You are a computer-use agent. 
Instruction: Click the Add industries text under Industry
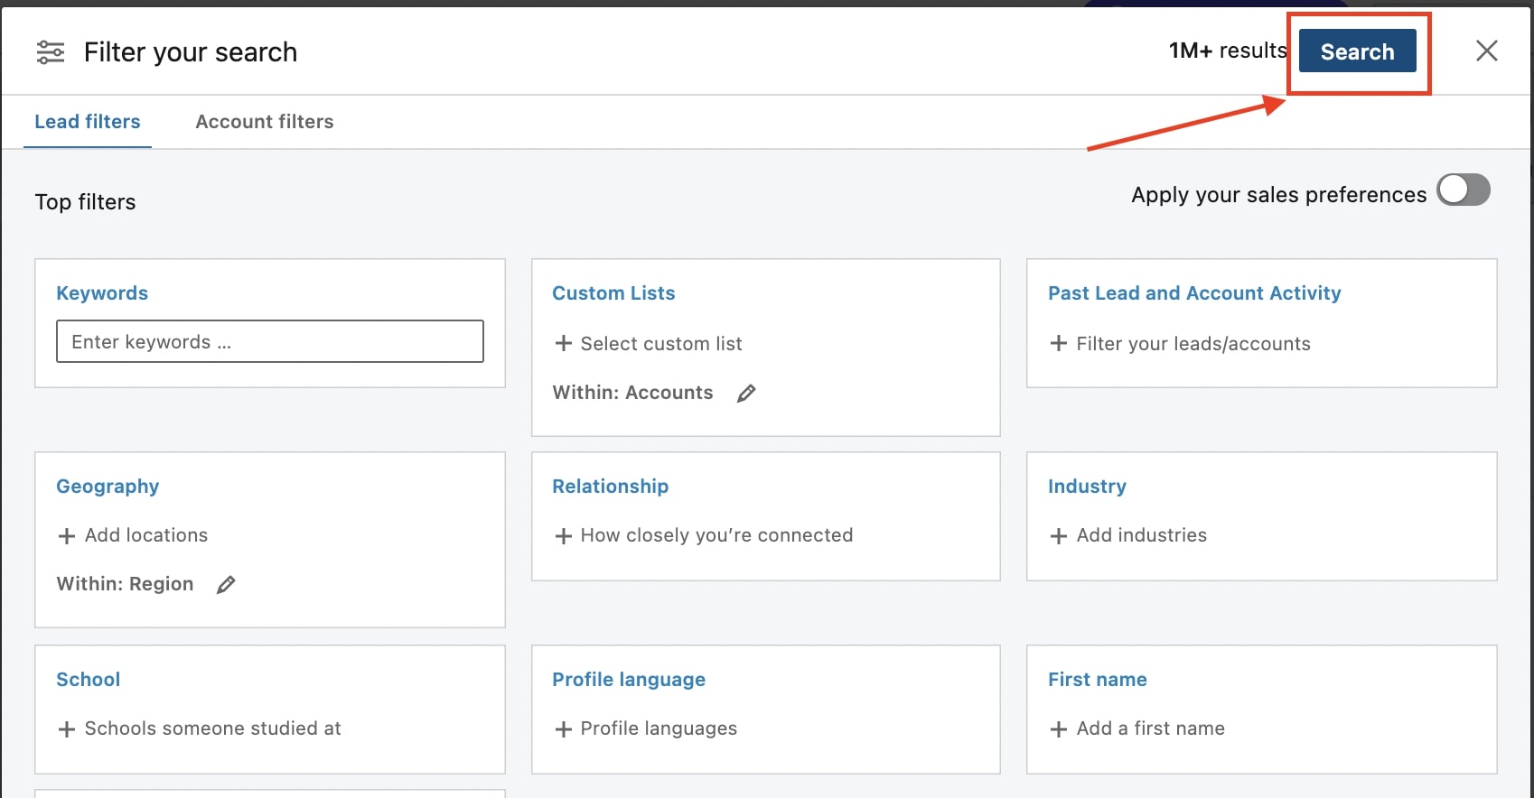point(1142,535)
